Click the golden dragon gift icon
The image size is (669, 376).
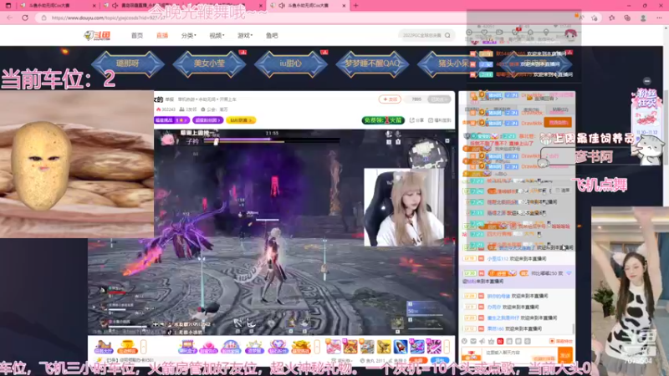[383, 347]
